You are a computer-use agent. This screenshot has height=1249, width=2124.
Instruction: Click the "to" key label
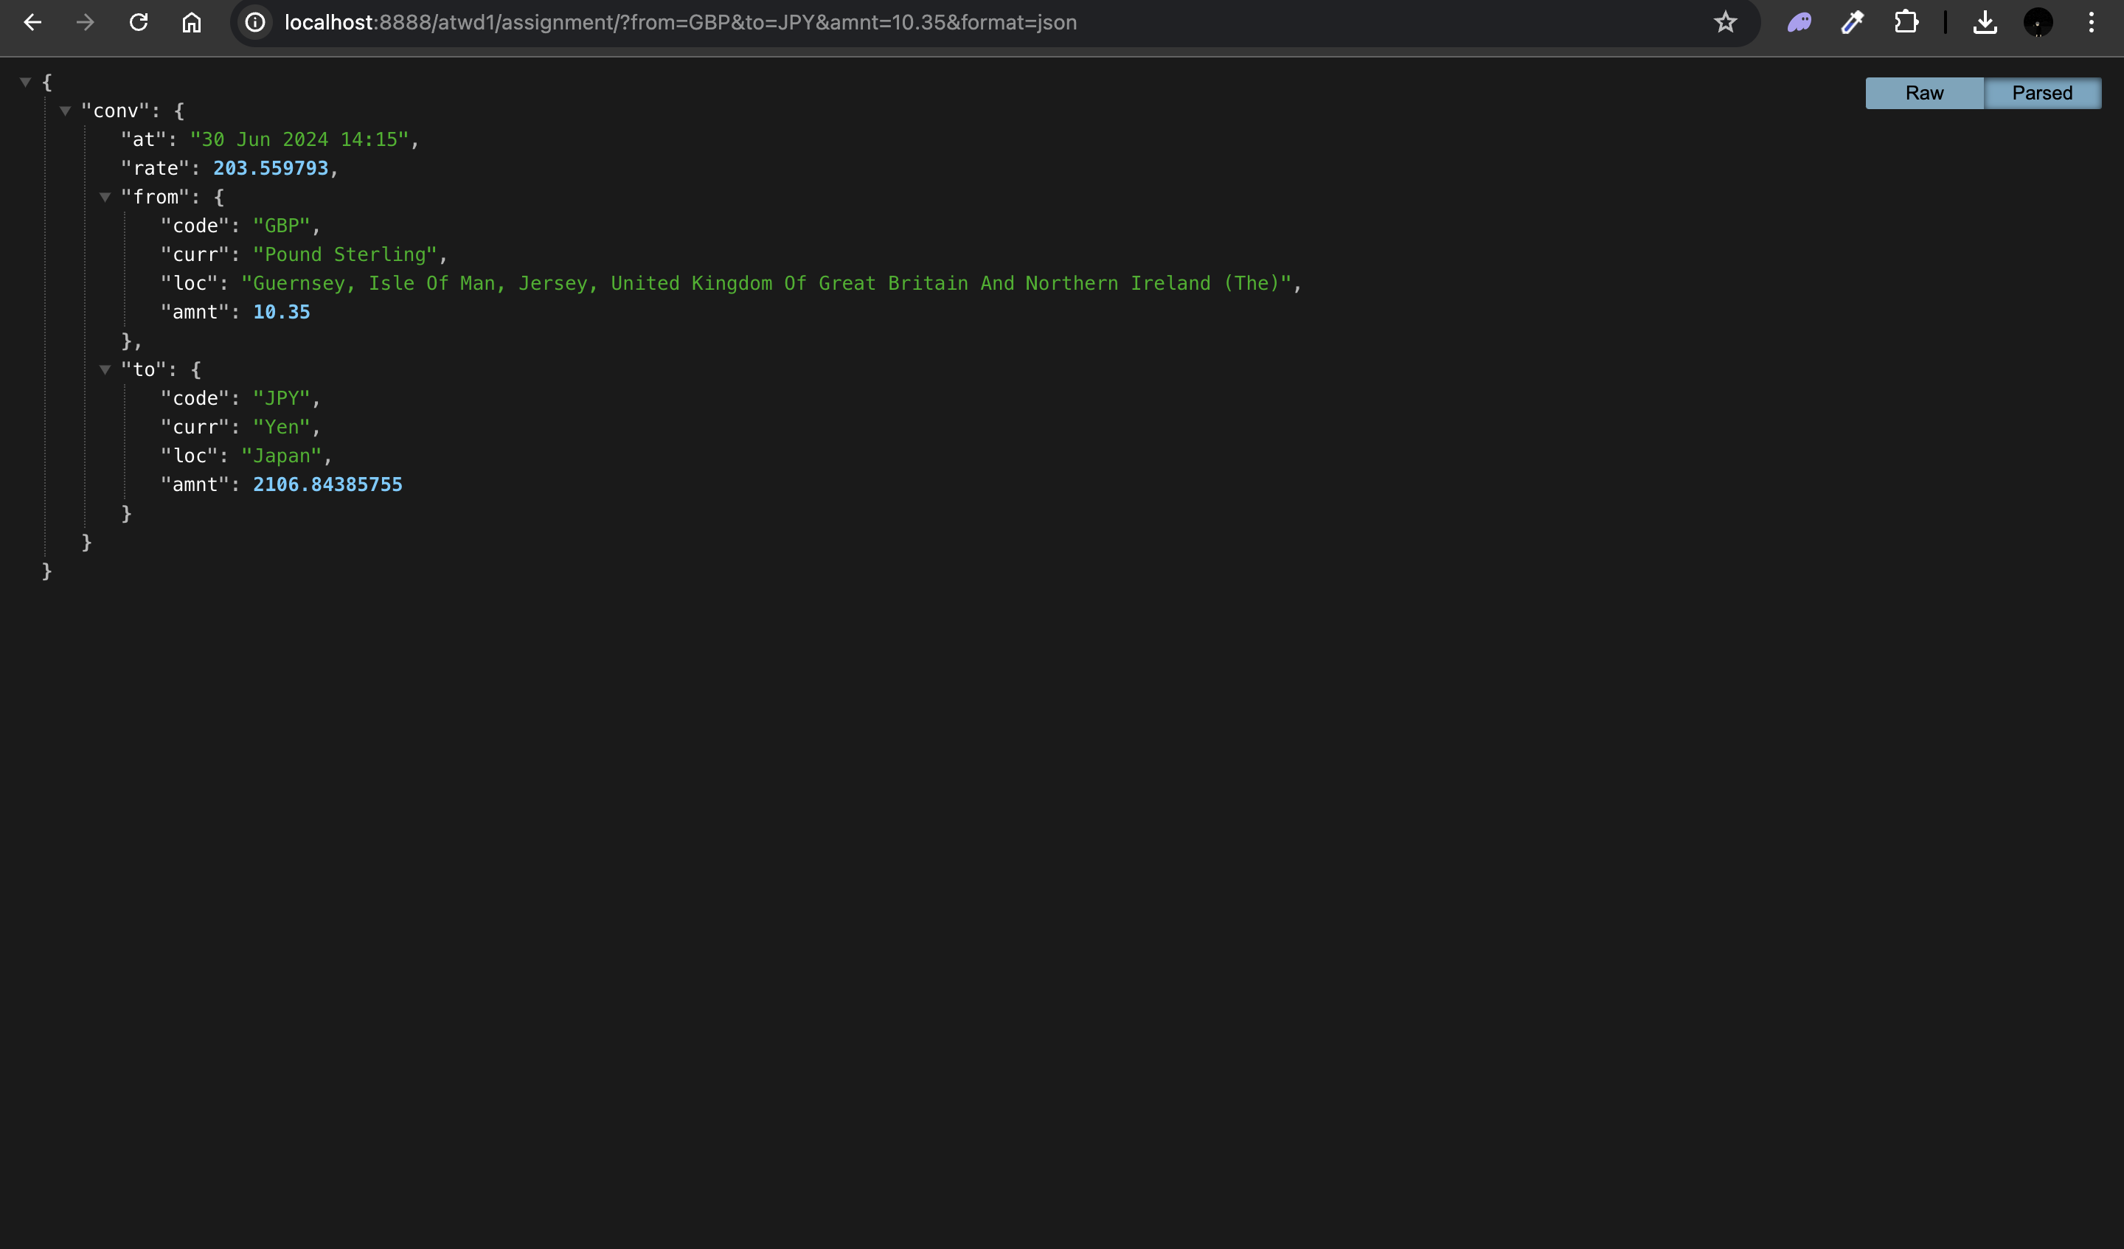click(143, 370)
